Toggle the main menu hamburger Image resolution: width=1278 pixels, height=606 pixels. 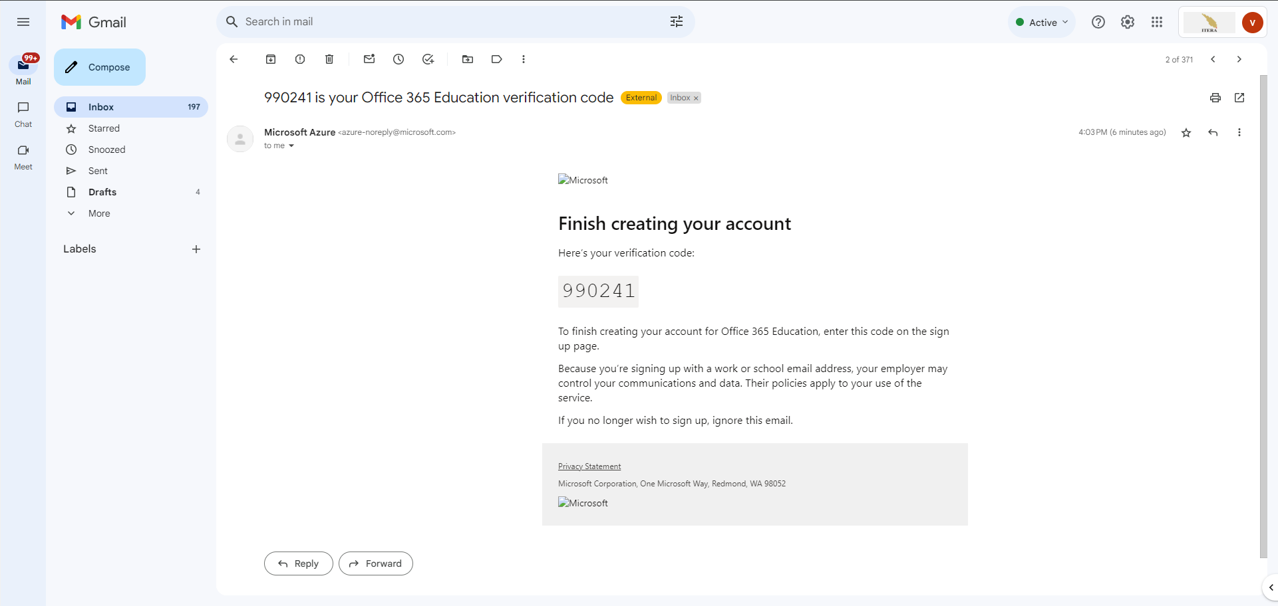23,22
